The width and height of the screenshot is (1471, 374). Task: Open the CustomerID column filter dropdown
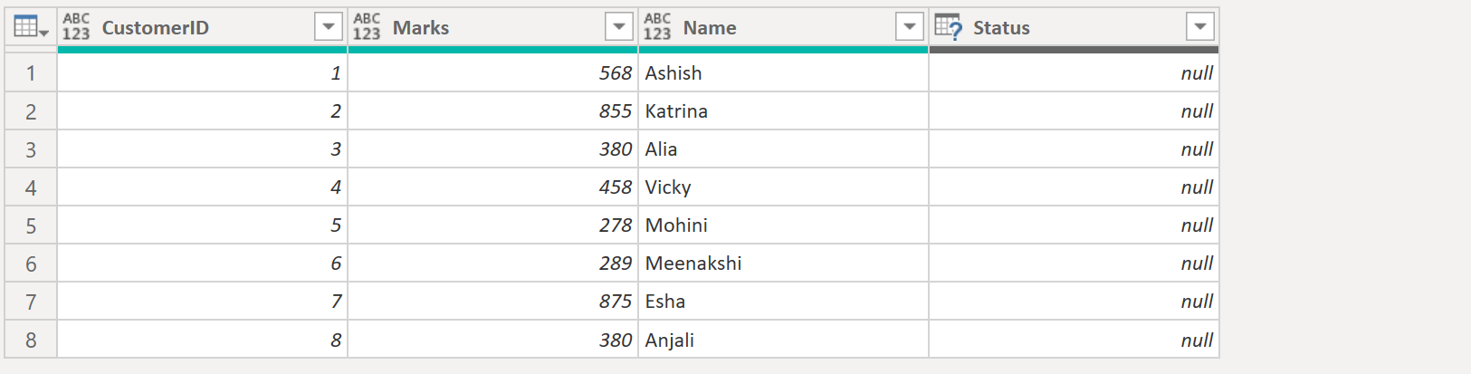click(329, 27)
